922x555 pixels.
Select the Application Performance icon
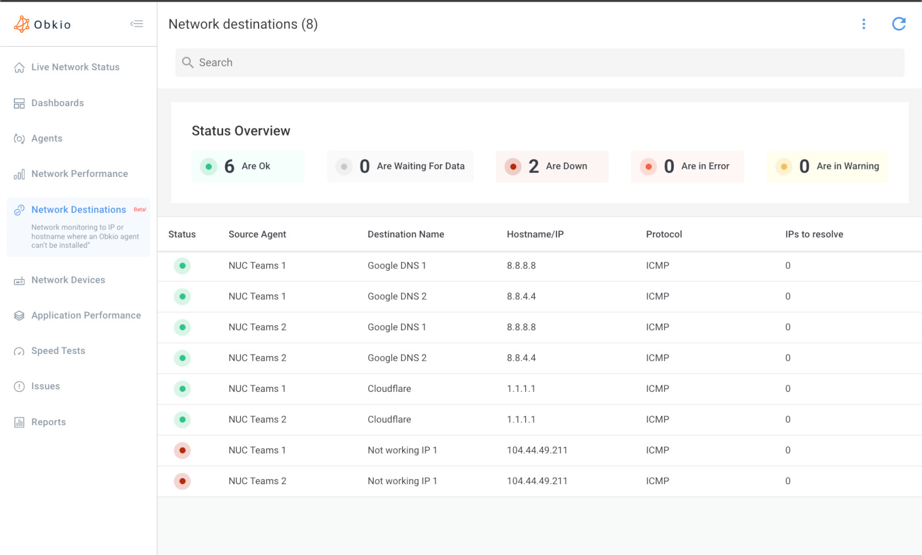tap(18, 315)
